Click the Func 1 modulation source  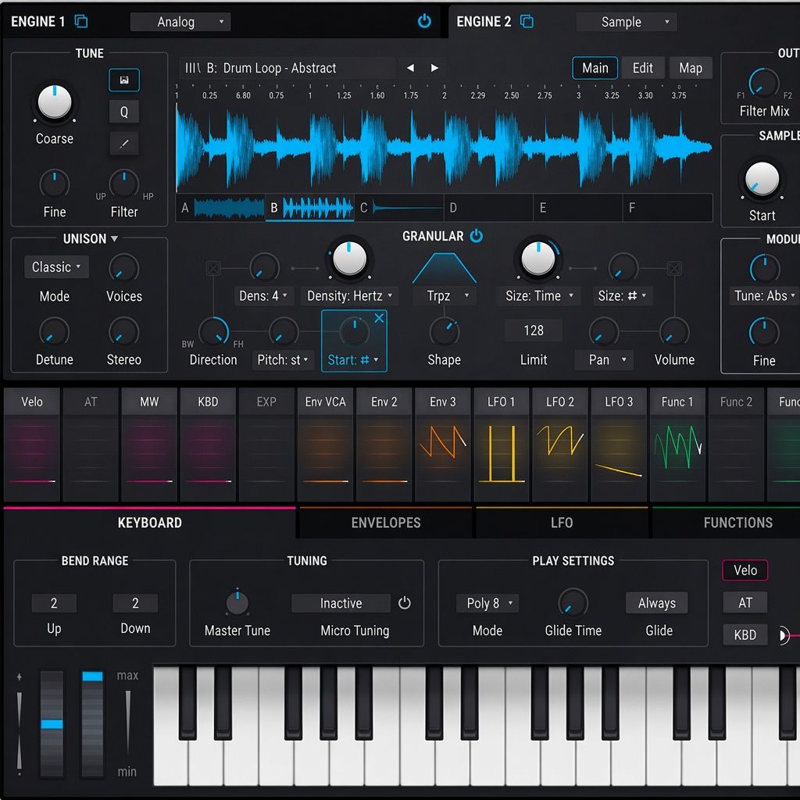coord(677,444)
